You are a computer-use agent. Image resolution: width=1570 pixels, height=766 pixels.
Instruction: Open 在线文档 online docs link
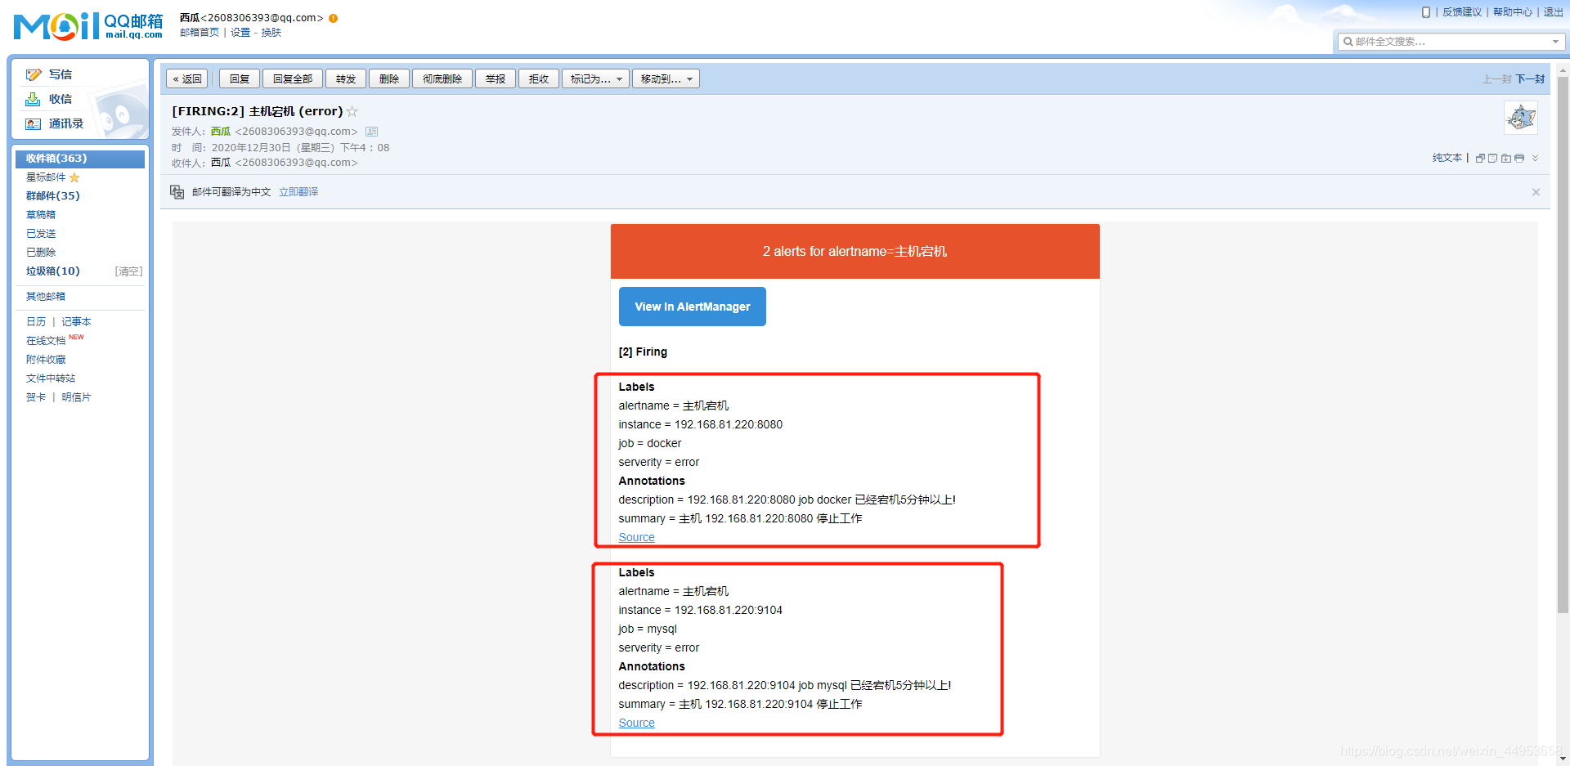pyautogui.click(x=46, y=341)
